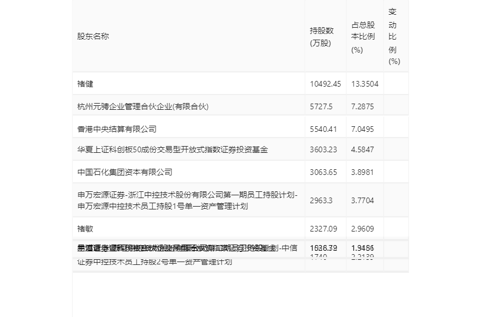Select 申万宏源证券 employee stock plan row name
The image size is (481, 317).
(187, 200)
